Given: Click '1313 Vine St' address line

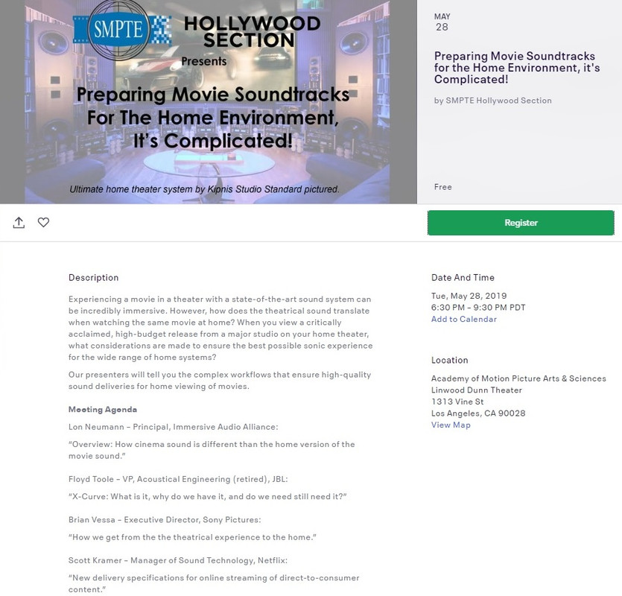Looking at the screenshot, I should click(x=457, y=402).
